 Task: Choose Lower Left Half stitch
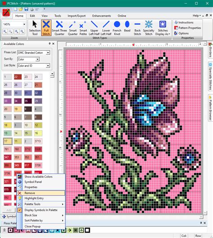[x=106, y=28]
